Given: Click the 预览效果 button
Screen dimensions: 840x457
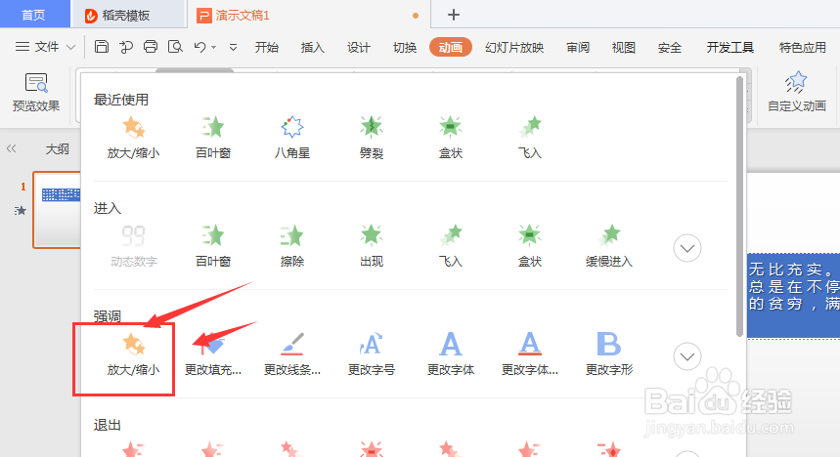Looking at the screenshot, I should [x=36, y=93].
